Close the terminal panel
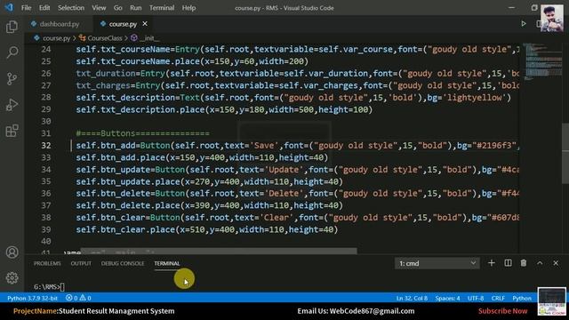Viewport: 569px width, 320px height. pyautogui.click(x=556, y=263)
